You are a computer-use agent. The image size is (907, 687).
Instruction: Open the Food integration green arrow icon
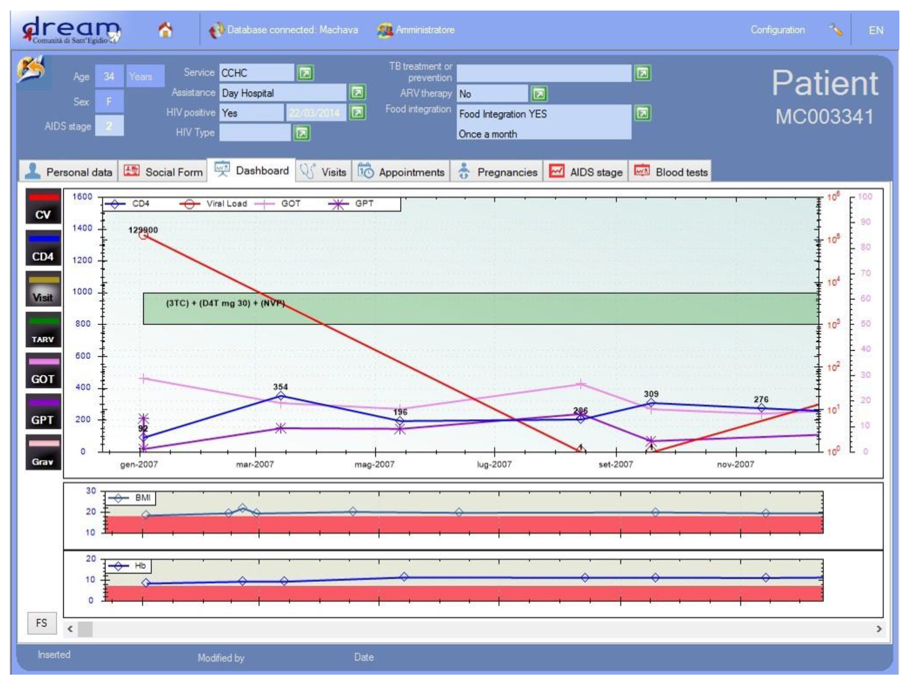coord(642,113)
